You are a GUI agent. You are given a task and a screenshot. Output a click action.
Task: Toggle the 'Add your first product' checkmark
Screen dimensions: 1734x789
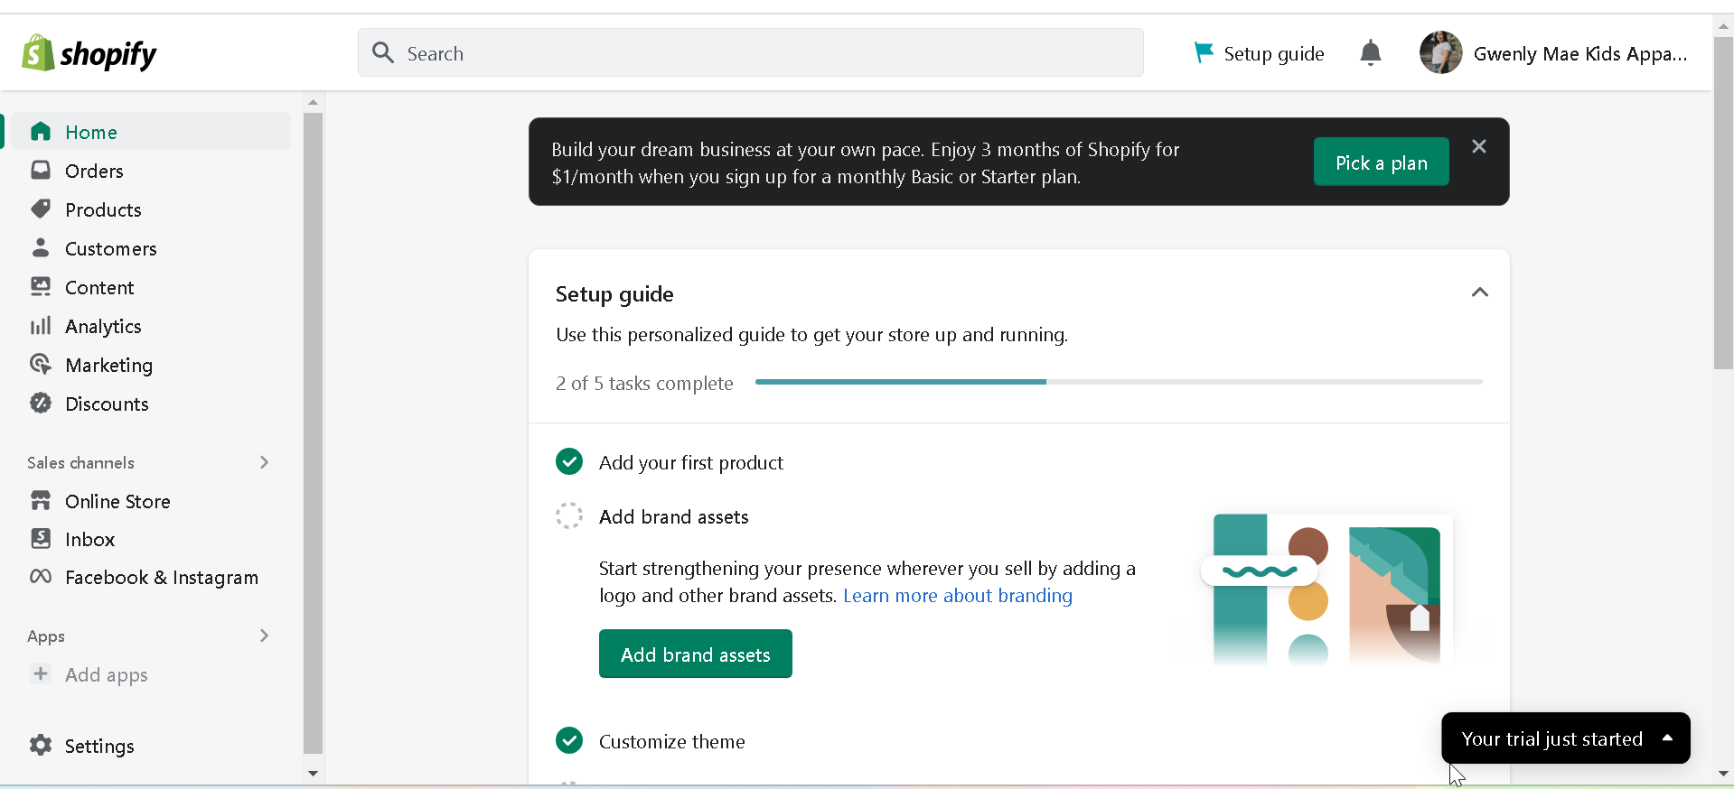coord(569,462)
